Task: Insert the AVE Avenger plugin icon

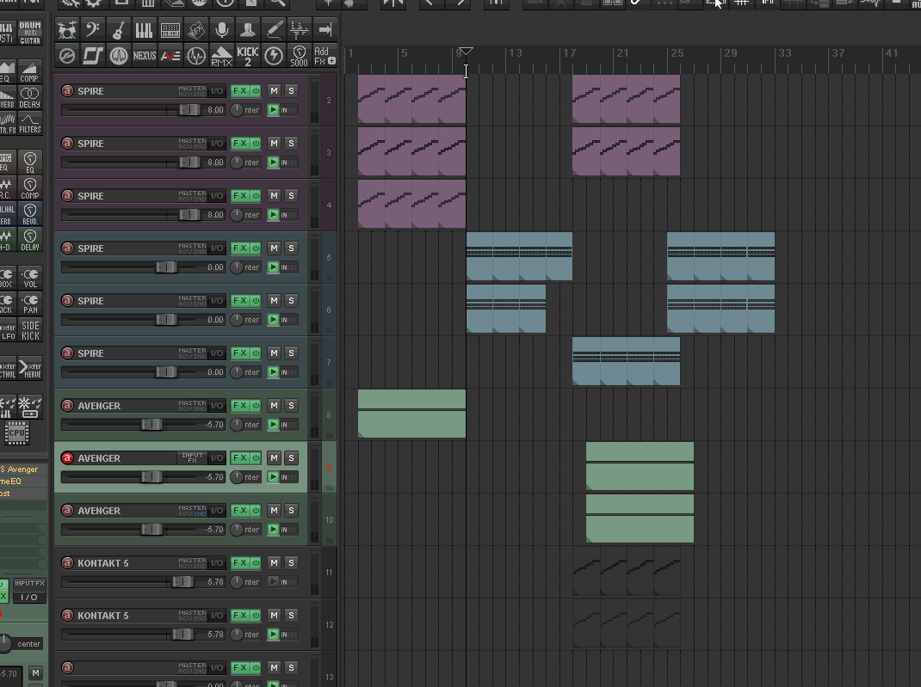Action: point(170,56)
